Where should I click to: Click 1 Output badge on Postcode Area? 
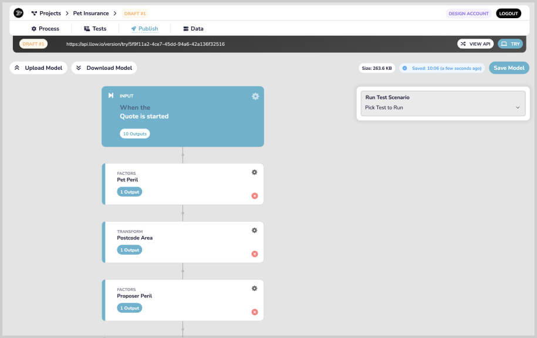pyautogui.click(x=130, y=250)
